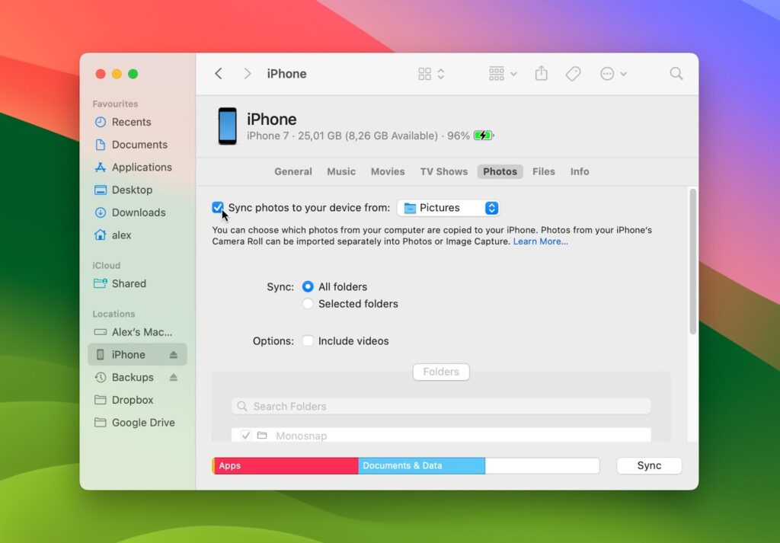Eject Backups from the Locations sidebar
The width and height of the screenshot is (780, 543).
172,377
